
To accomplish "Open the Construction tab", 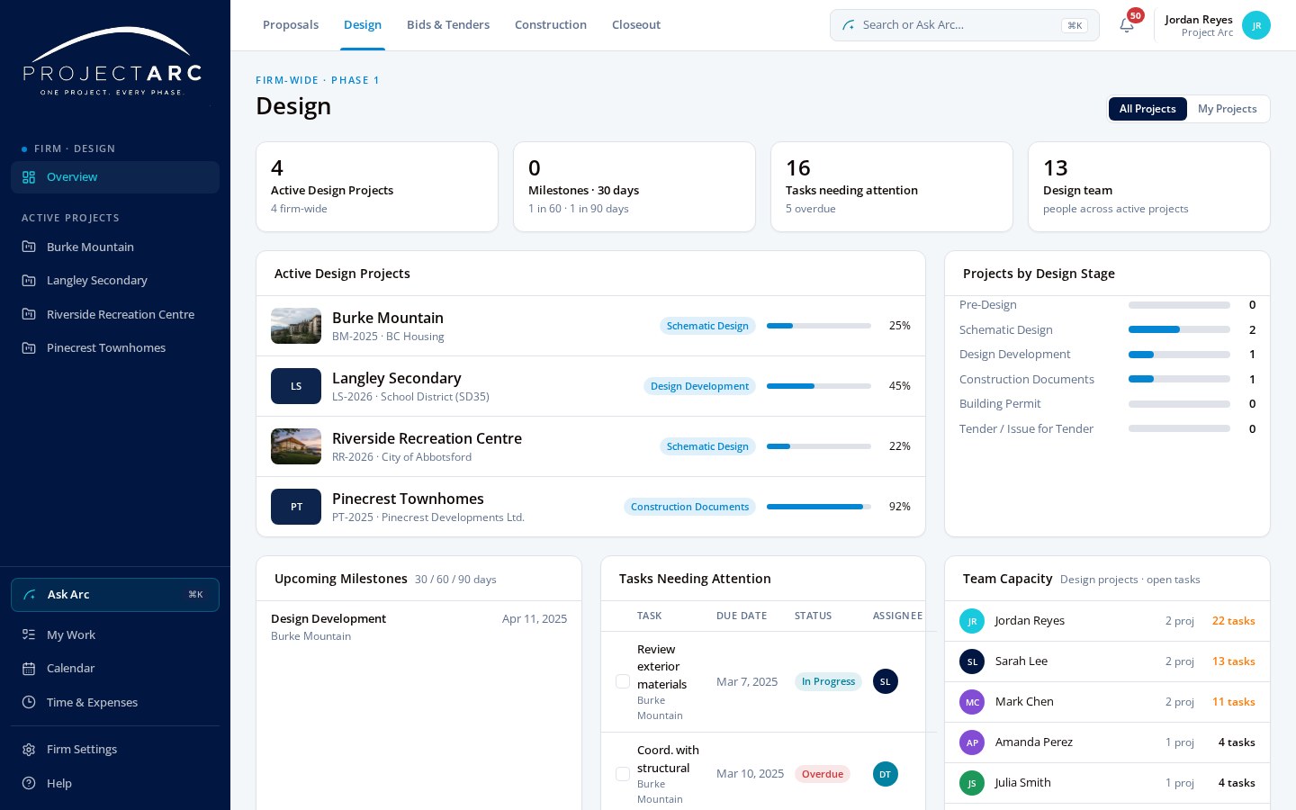I will 551,25.
